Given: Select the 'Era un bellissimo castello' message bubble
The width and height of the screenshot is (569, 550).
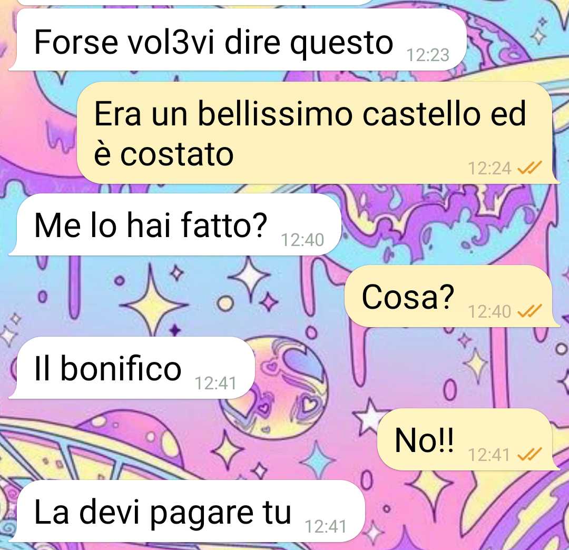Looking at the screenshot, I should click(x=318, y=133).
